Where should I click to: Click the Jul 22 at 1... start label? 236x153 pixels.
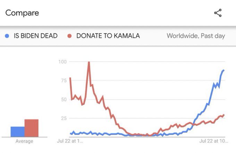point(70,141)
